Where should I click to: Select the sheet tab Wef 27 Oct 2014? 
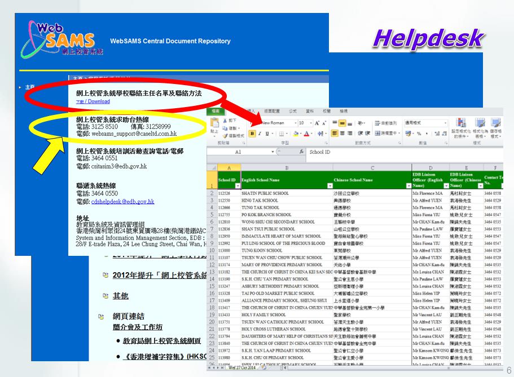coord(242,368)
